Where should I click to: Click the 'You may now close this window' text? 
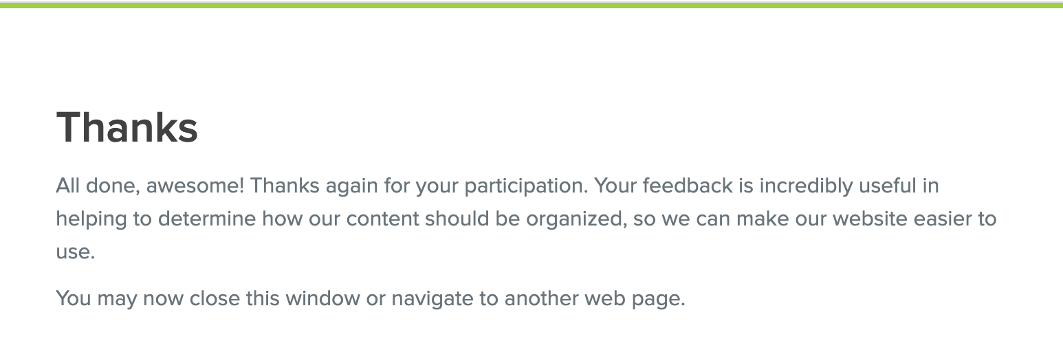point(208,299)
